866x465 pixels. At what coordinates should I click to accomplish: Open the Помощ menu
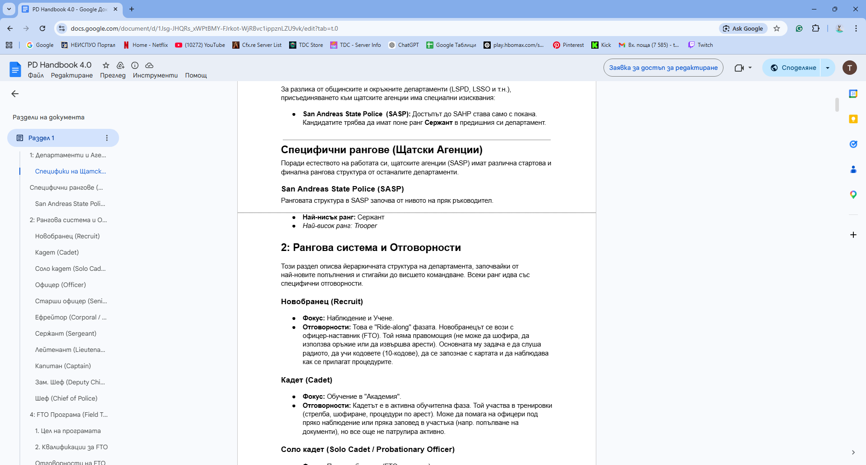point(196,75)
